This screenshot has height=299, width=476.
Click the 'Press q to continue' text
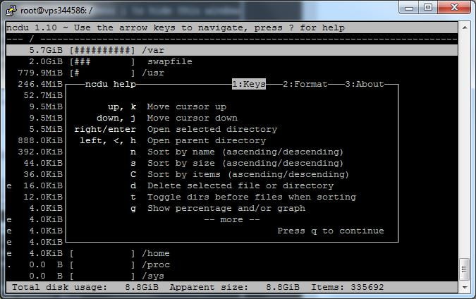pos(331,231)
